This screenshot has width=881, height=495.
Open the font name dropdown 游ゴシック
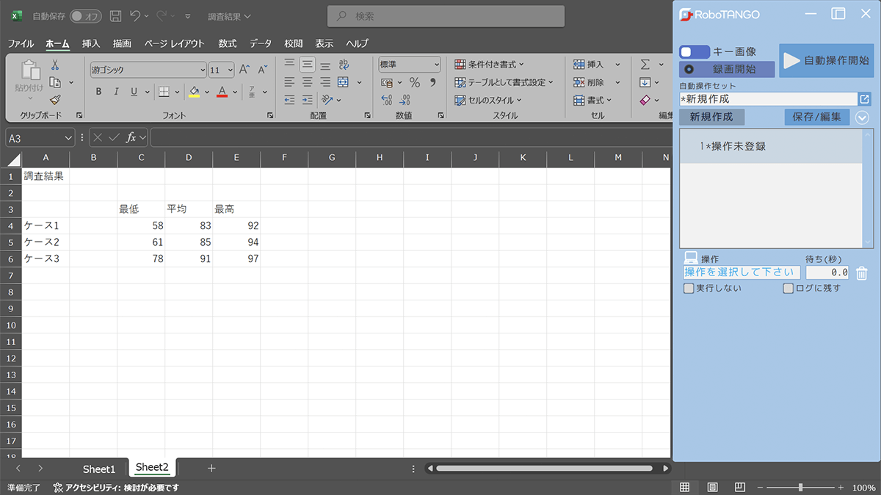(x=203, y=71)
